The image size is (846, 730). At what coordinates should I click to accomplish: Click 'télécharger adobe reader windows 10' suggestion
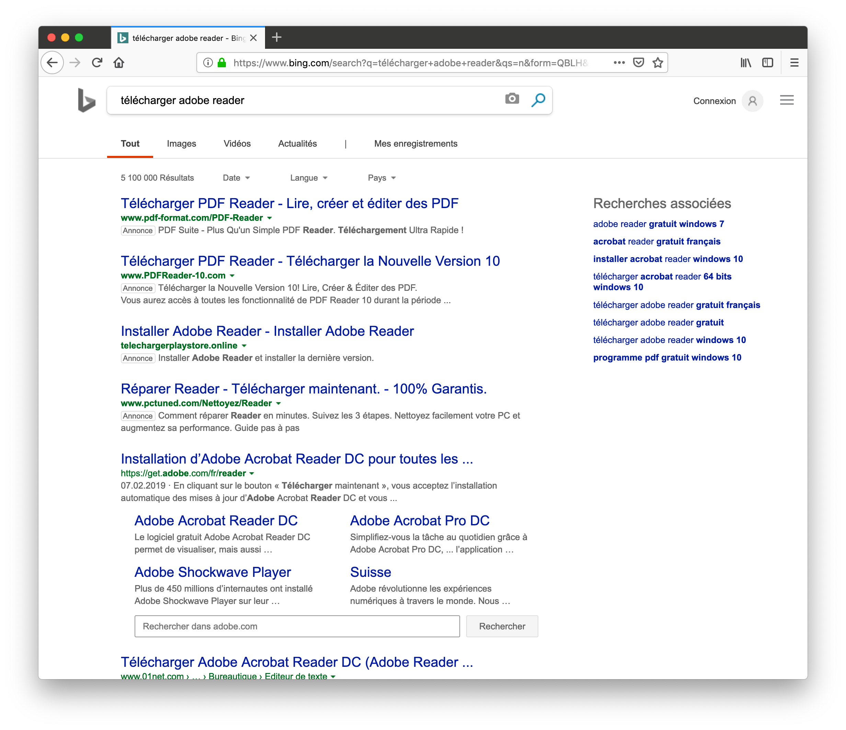coord(669,340)
